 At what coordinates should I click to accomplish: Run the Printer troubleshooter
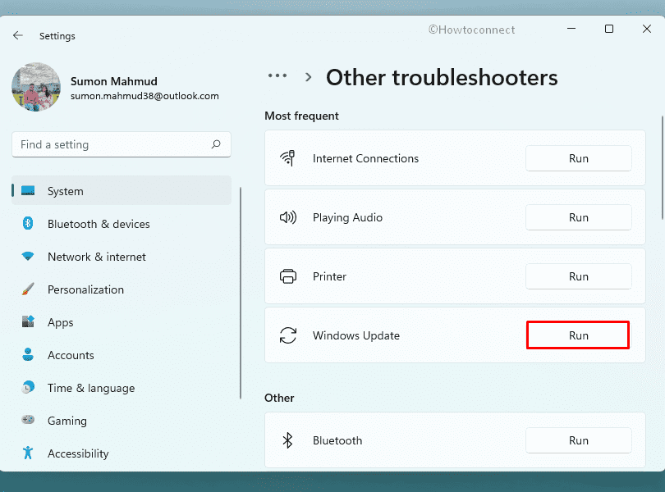(x=579, y=276)
